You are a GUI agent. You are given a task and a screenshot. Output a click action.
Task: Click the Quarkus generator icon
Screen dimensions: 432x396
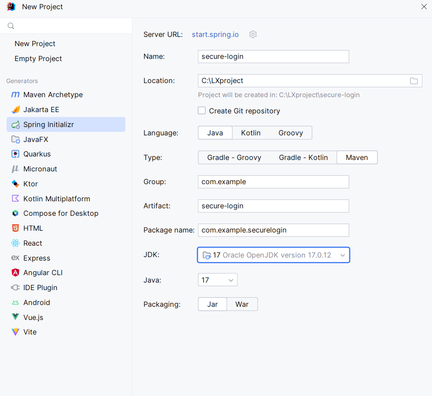(15, 154)
